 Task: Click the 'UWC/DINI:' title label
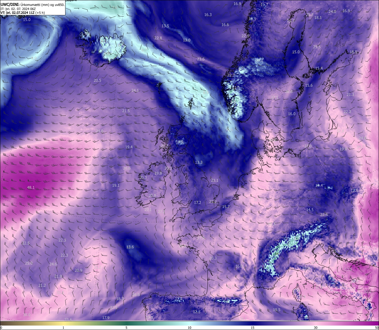[x=10, y=4]
